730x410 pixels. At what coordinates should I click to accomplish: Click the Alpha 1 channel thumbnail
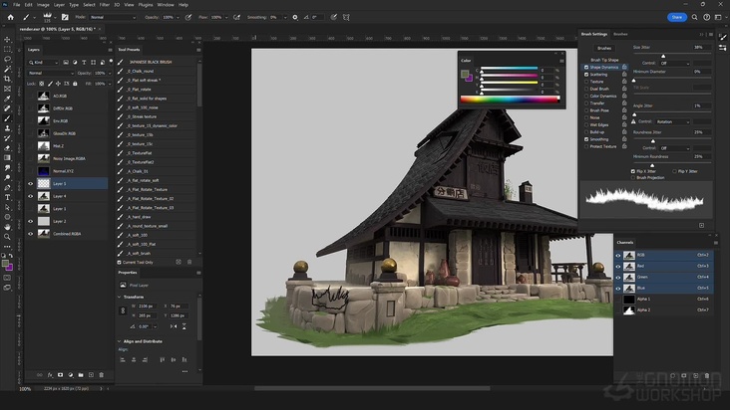coord(629,299)
